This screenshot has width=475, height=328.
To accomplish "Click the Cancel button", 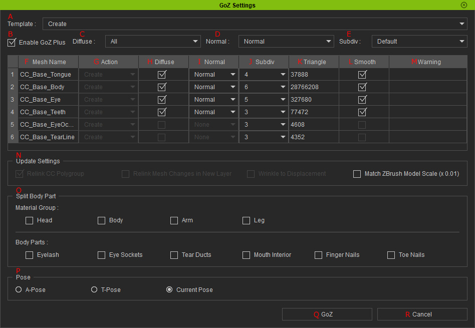I will (422, 314).
